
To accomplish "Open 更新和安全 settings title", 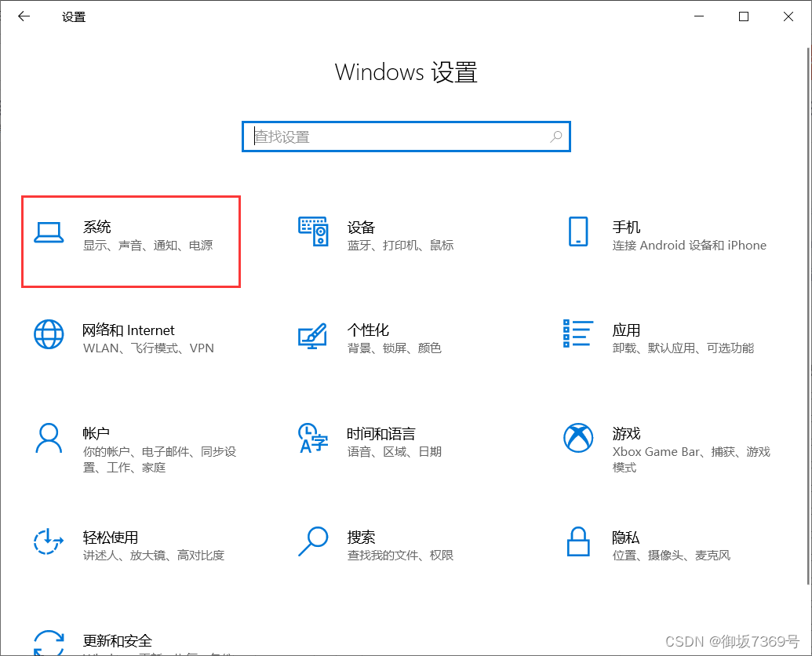I will [x=118, y=641].
